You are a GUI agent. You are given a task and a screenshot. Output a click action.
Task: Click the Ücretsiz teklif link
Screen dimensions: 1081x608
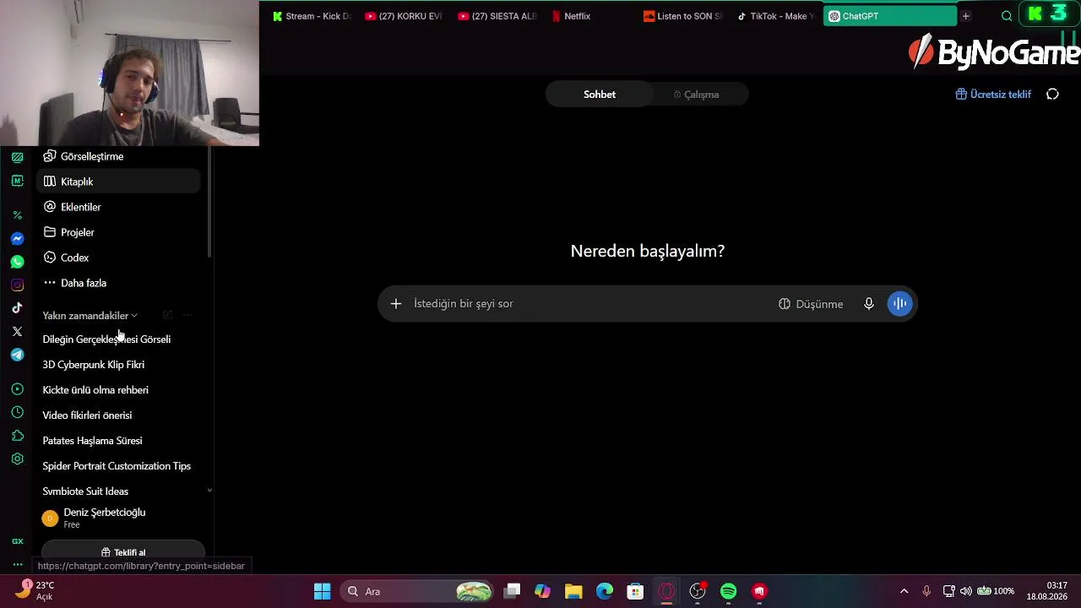pyautogui.click(x=993, y=95)
